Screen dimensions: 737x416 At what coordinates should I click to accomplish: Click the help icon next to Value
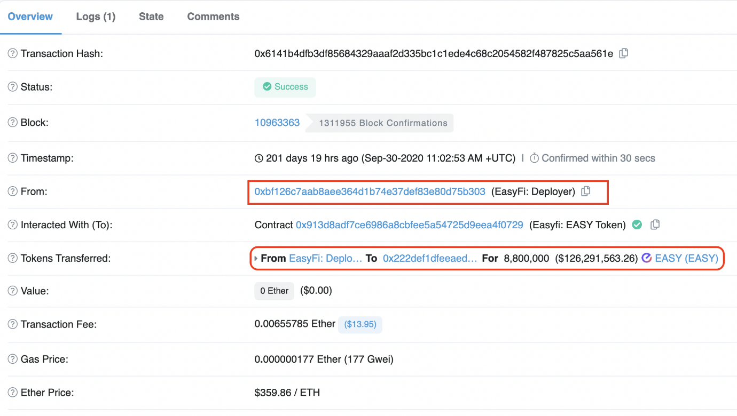tap(13, 291)
